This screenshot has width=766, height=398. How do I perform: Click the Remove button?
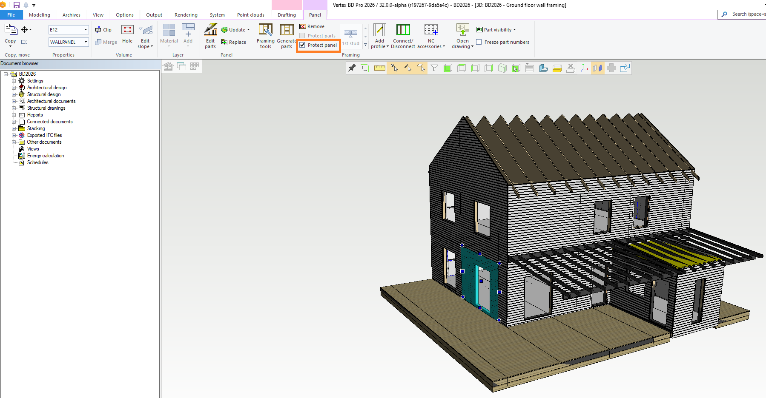[x=312, y=26]
